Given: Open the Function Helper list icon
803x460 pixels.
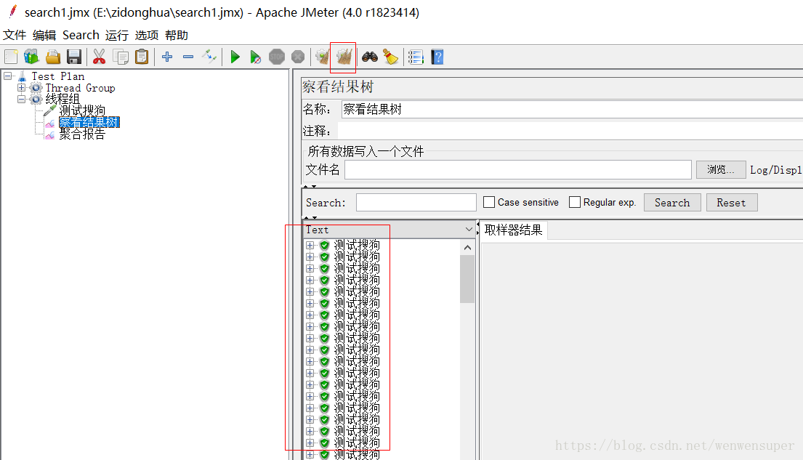Looking at the screenshot, I should tap(416, 57).
